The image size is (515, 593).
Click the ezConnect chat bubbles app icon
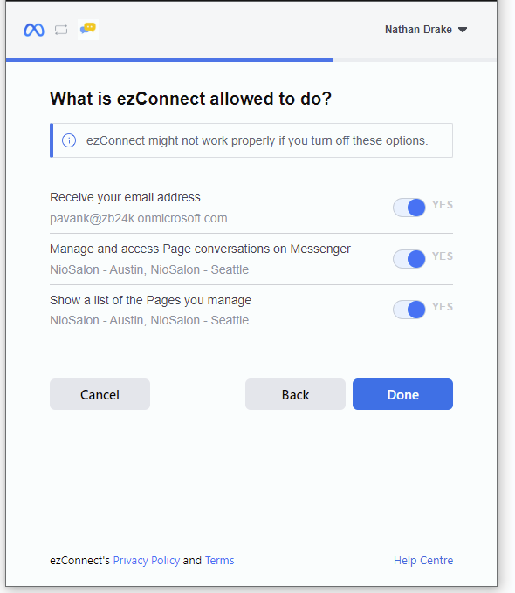click(88, 29)
